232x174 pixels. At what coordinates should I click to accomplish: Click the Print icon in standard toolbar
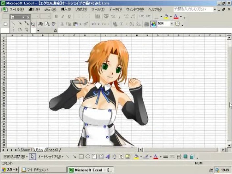point(40,24)
